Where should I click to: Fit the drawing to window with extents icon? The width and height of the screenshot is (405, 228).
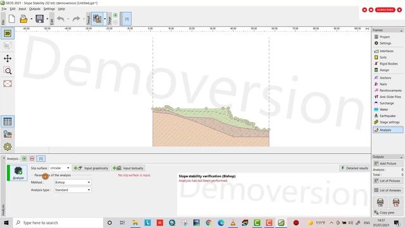[x=8, y=84]
